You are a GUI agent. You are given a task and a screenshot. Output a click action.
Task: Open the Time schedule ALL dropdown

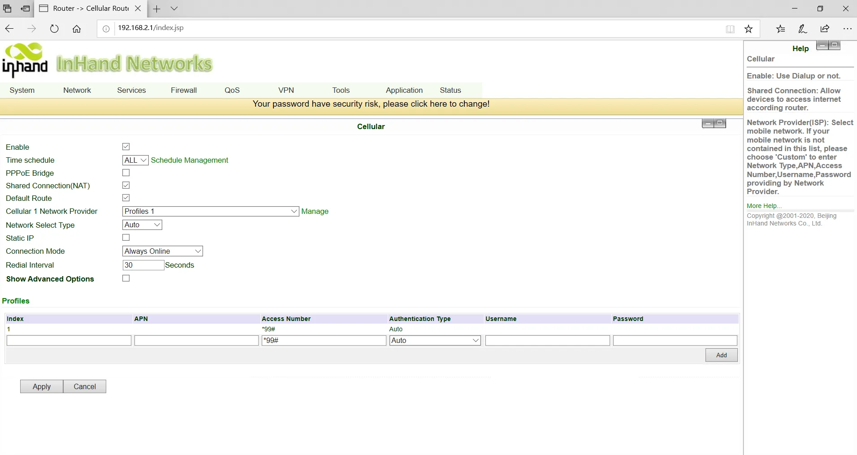click(x=135, y=160)
